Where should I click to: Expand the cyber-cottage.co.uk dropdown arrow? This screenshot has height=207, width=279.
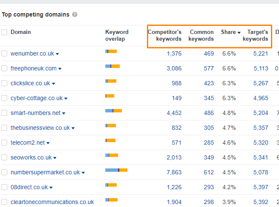pyautogui.click(x=66, y=98)
